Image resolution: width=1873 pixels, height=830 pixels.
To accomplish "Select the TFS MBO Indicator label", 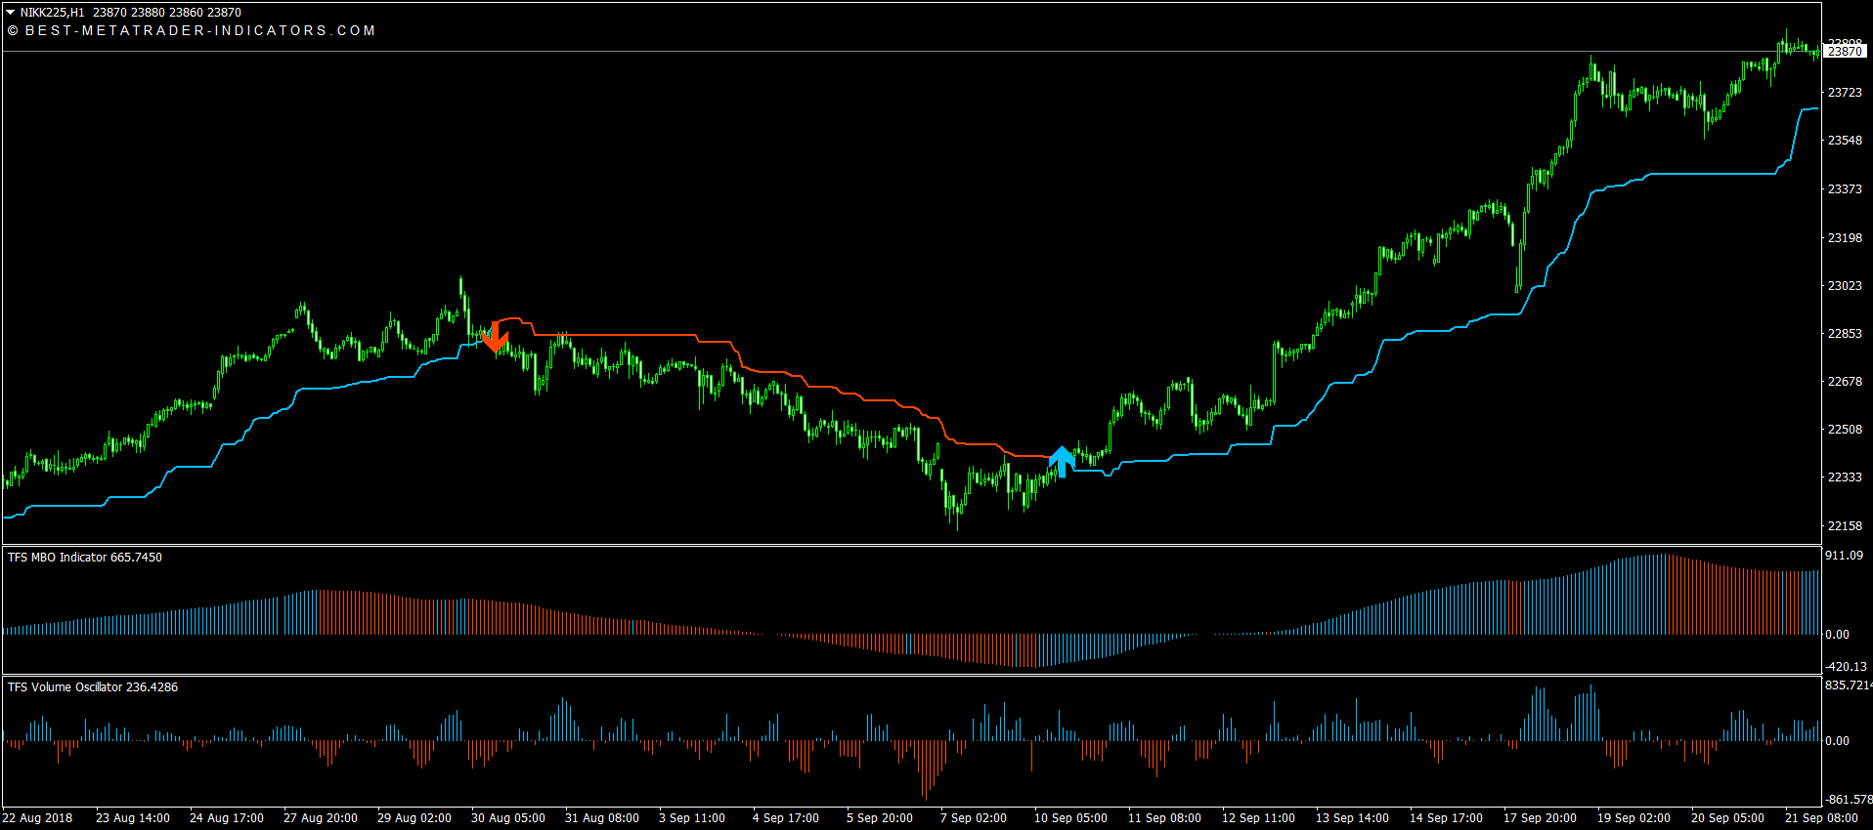I will 85,558.
